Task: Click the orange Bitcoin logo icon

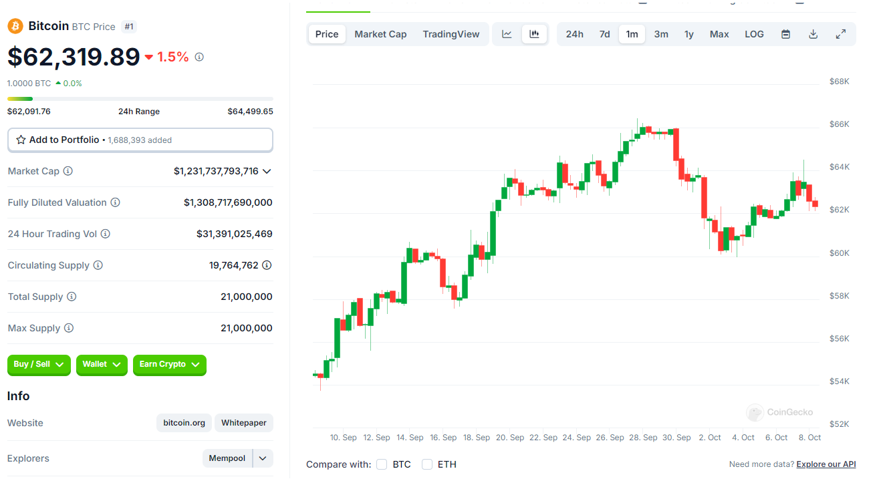Action: (15, 26)
